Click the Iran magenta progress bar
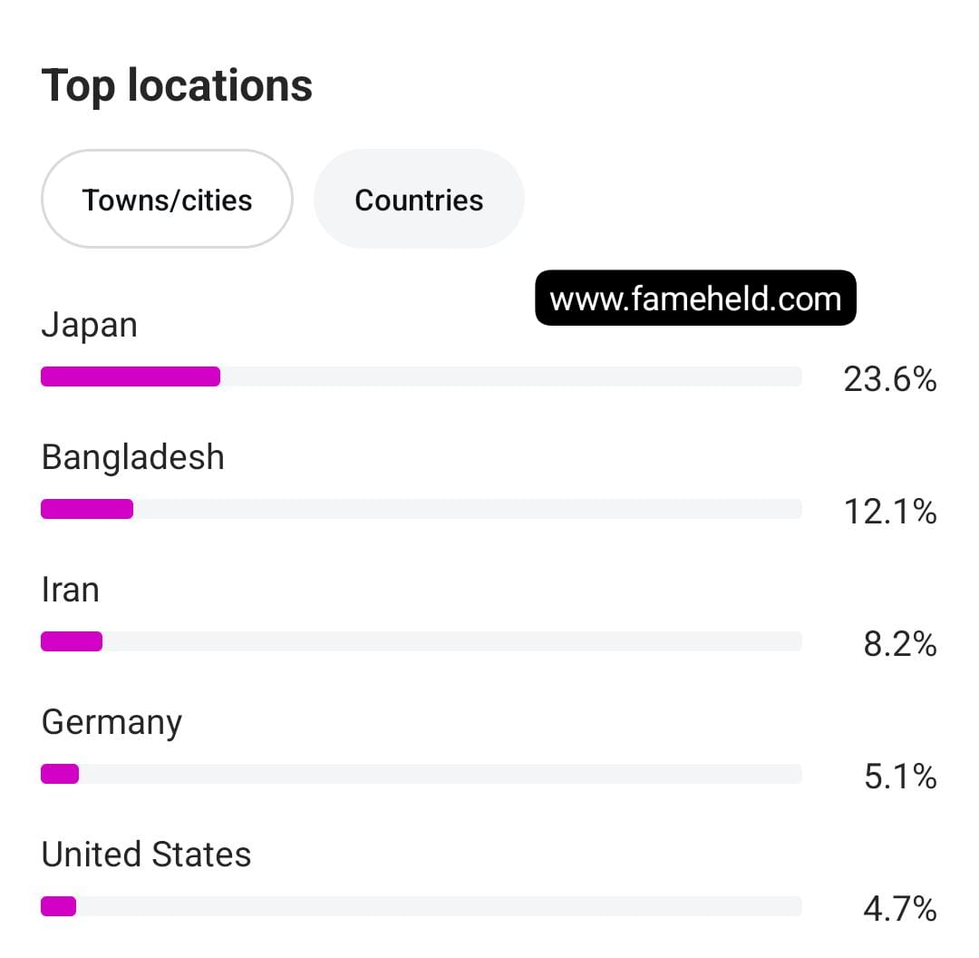Image resolution: width=979 pixels, height=958 pixels. coord(72,641)
